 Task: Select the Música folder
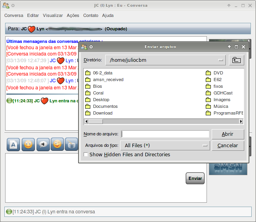click(x=217, y=106)
